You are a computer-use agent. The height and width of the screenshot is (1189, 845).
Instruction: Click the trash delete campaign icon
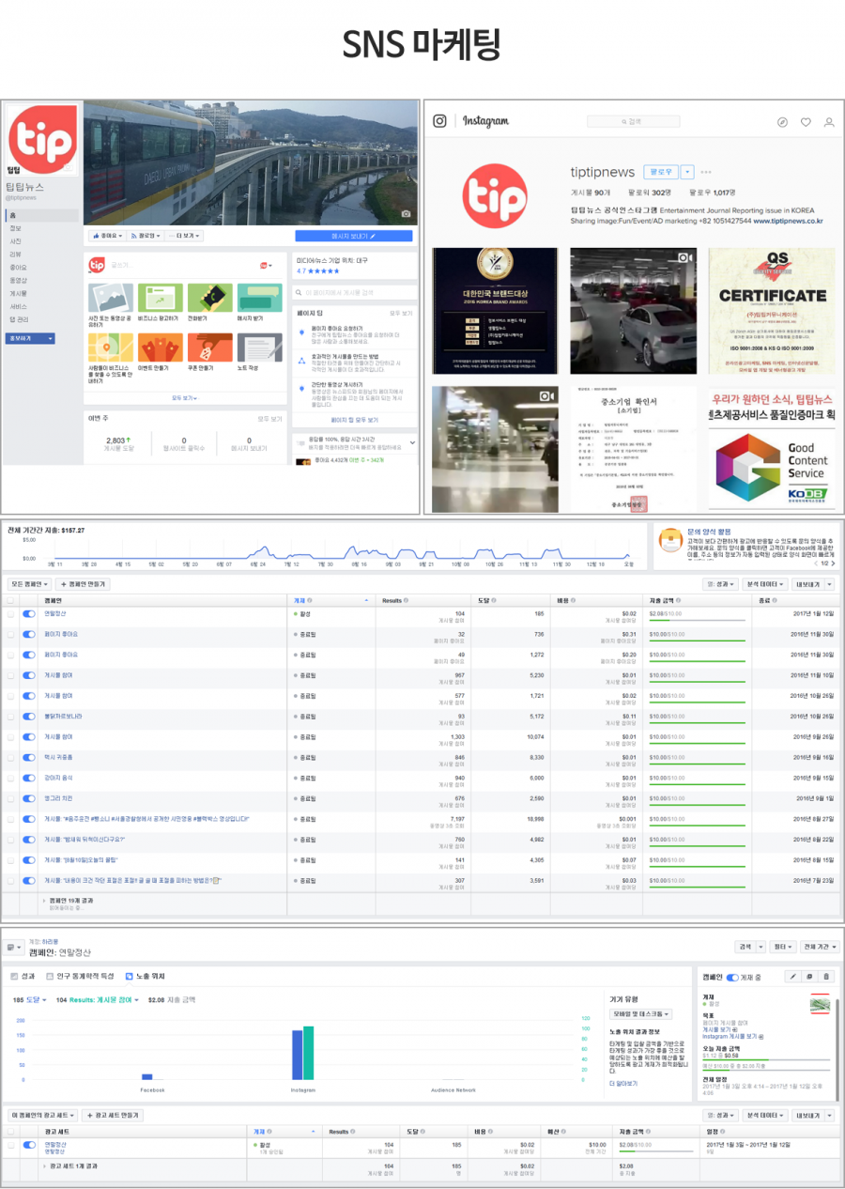click(x=827, y=977)
